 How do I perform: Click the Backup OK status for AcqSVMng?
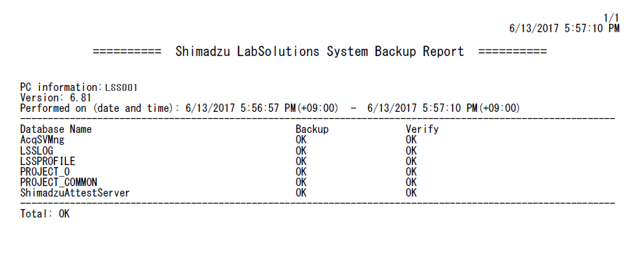[301, 140]
